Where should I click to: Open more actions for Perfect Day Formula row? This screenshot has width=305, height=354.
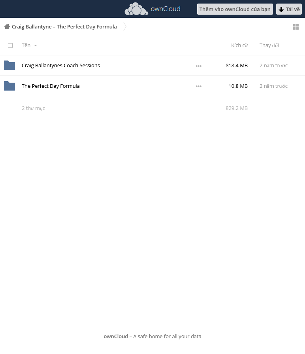click(x=199, y=86)
